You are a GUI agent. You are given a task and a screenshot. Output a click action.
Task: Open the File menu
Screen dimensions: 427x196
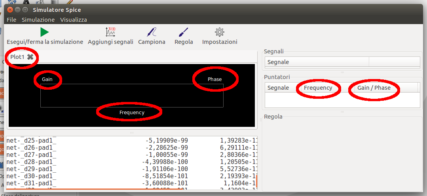(11, 20)
